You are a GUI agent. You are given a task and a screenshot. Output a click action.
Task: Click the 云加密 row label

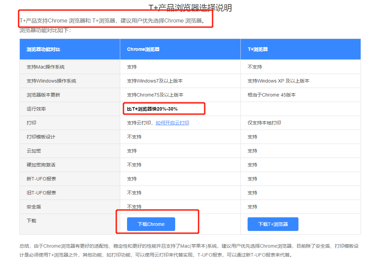(34, 151)
